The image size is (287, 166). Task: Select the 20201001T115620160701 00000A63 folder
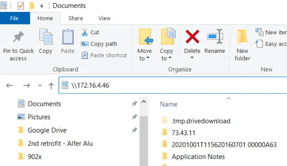[224, 145]
